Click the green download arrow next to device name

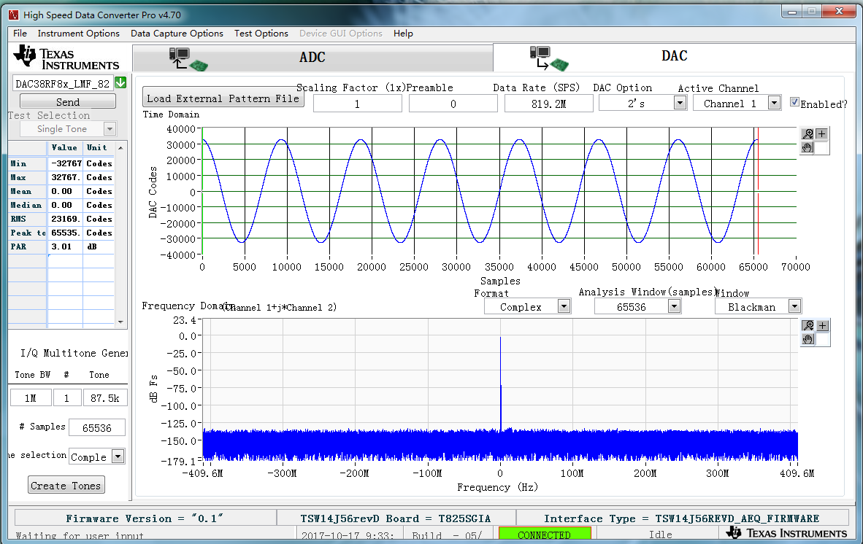(x=120, y=83)
